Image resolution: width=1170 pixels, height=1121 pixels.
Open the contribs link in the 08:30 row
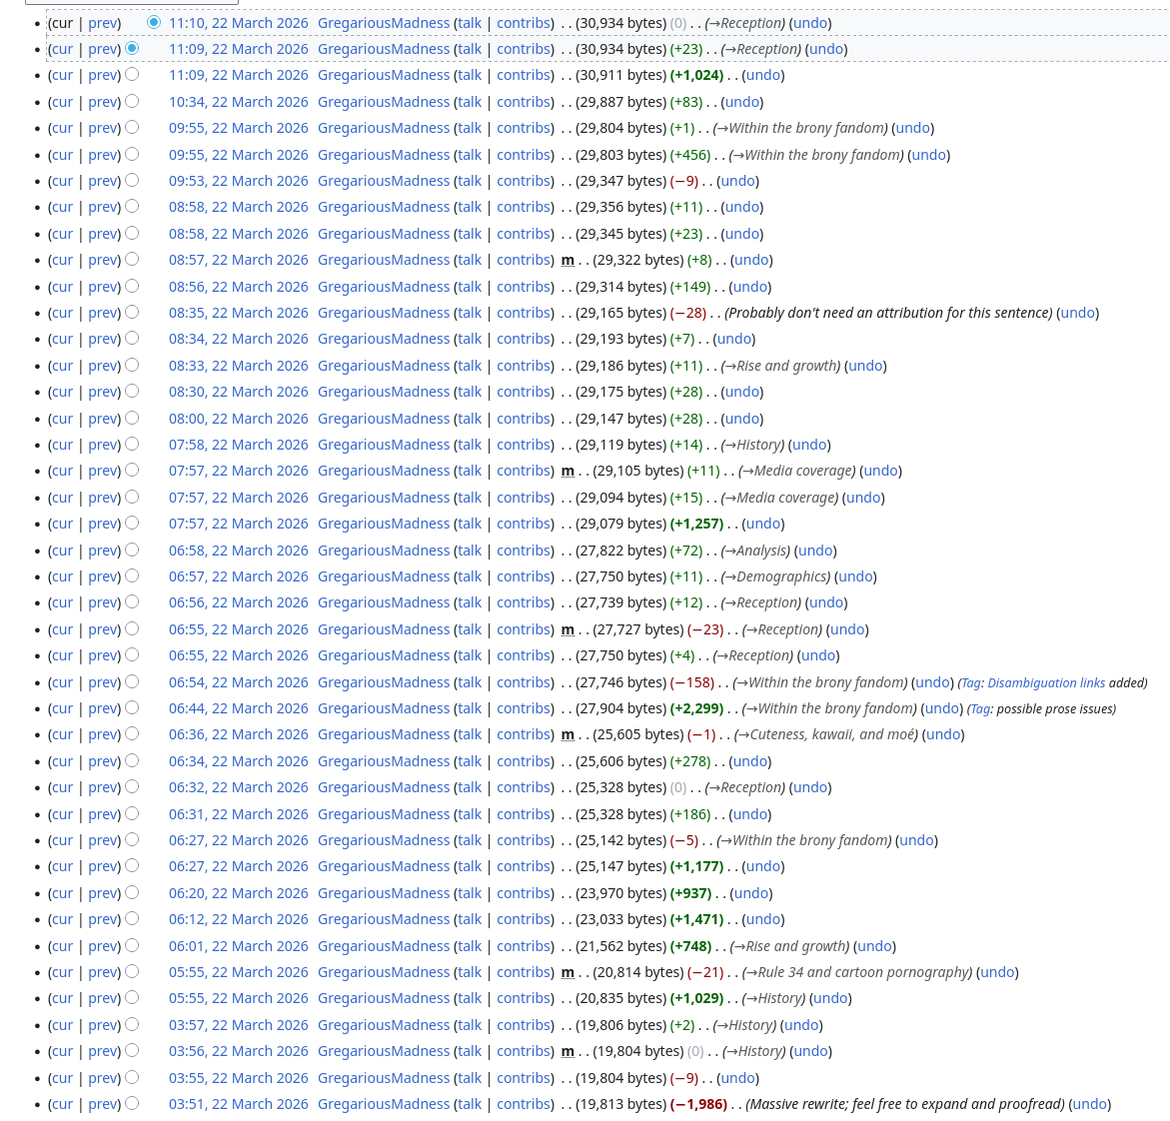[x=524, y=392]
